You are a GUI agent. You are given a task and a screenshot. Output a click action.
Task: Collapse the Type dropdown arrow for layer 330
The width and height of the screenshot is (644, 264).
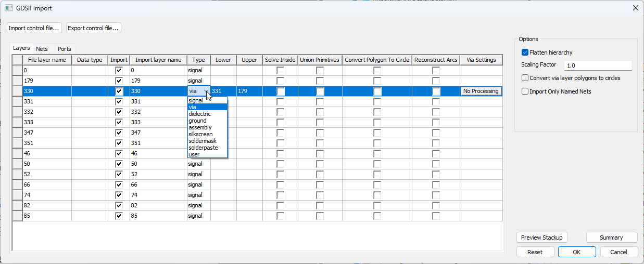click(207, 91)
